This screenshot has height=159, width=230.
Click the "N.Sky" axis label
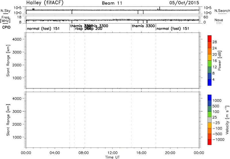tap(5, 11)
